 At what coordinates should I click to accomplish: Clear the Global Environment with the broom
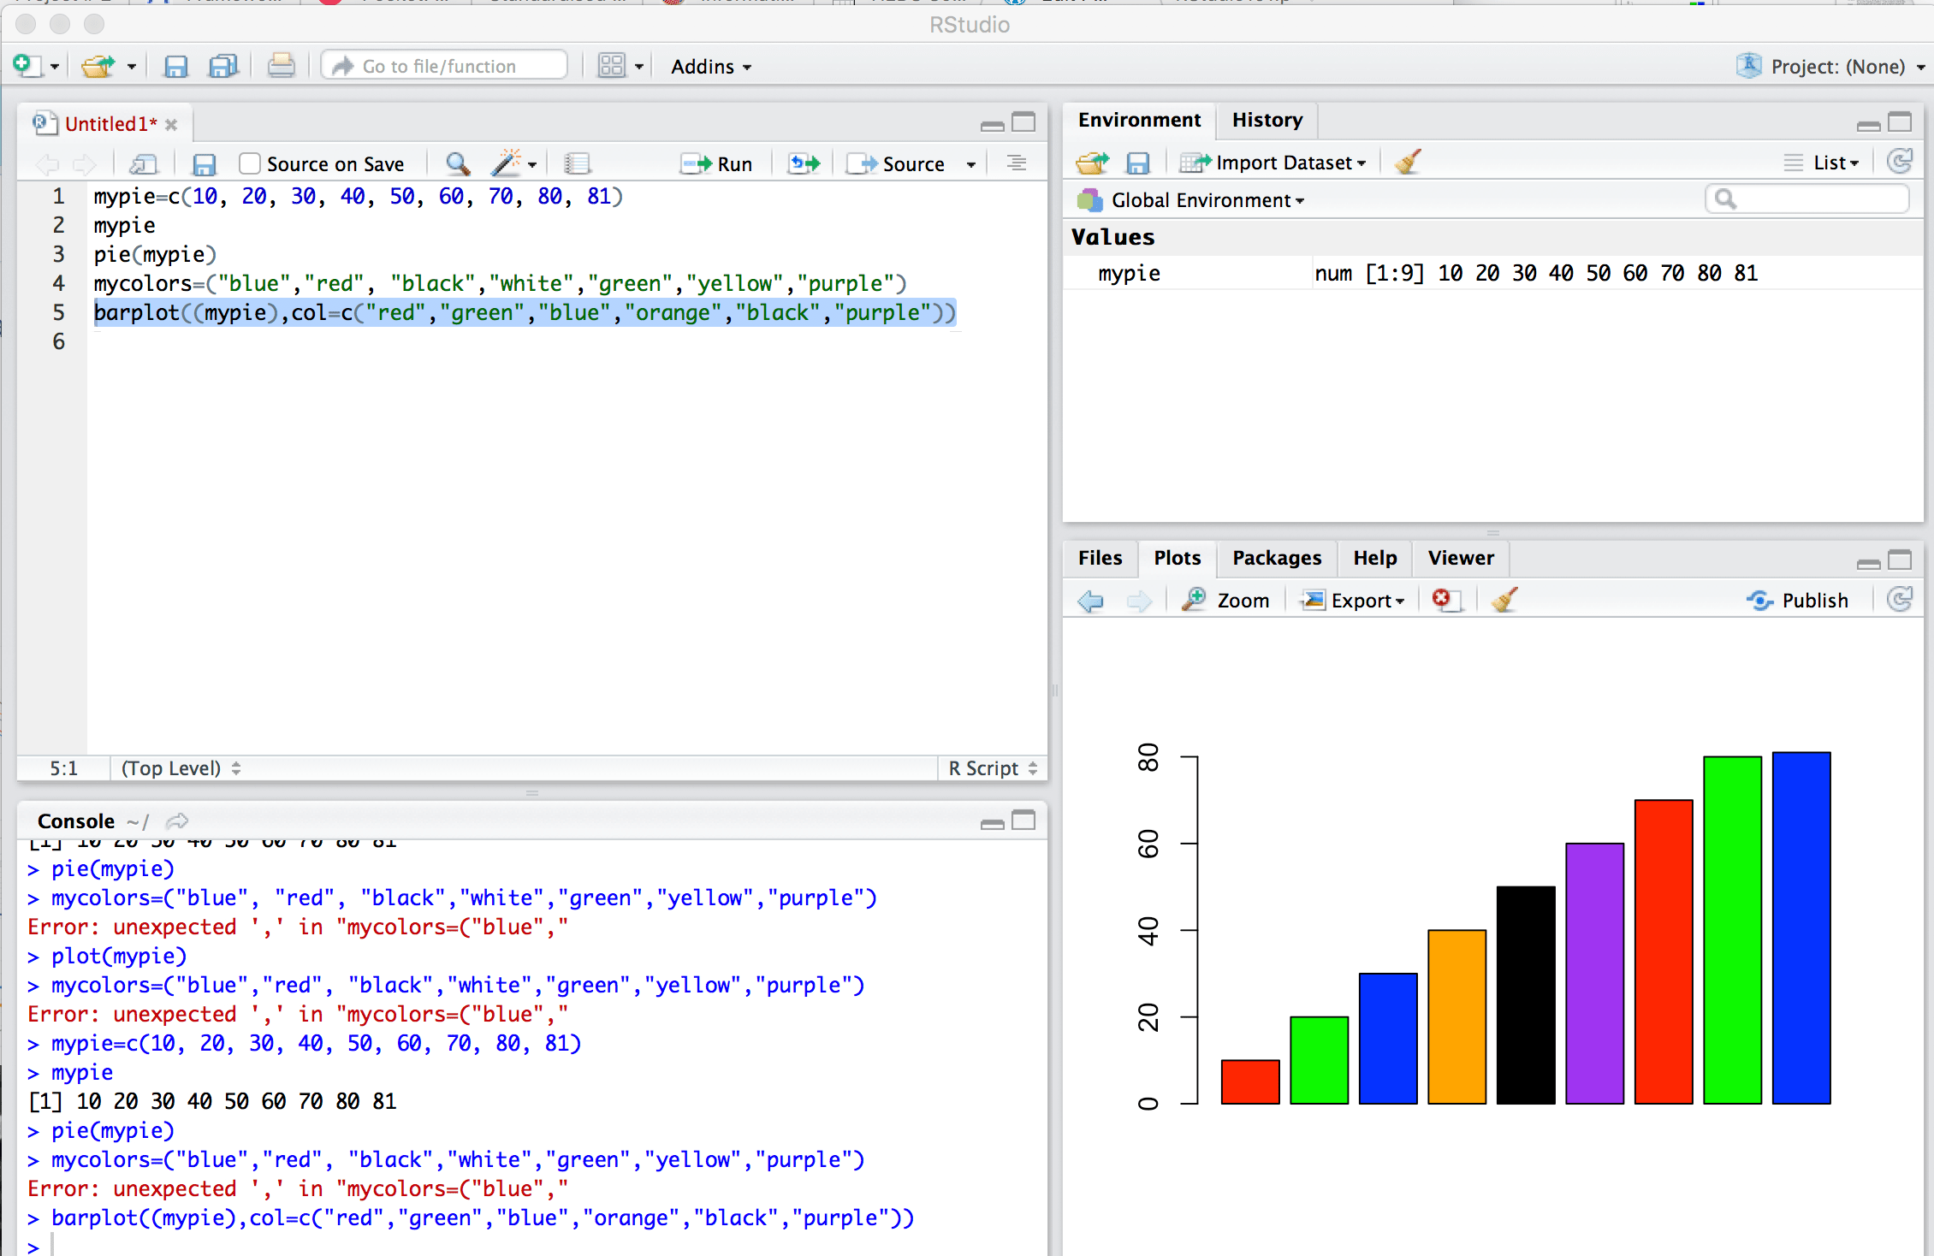pos(1407,162)
